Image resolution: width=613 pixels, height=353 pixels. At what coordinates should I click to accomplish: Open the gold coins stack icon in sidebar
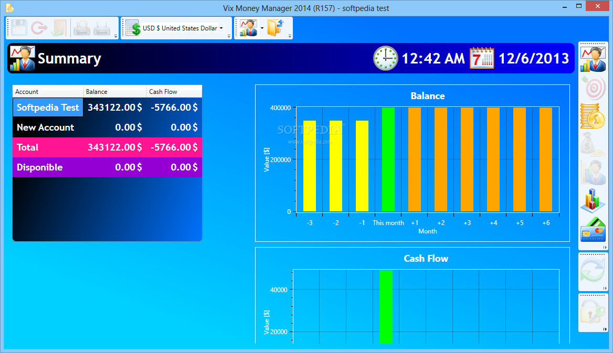[x=593, y=116]
